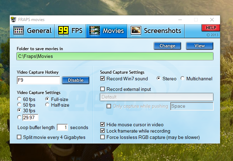Minimize the FRAPS movies window

180,20
